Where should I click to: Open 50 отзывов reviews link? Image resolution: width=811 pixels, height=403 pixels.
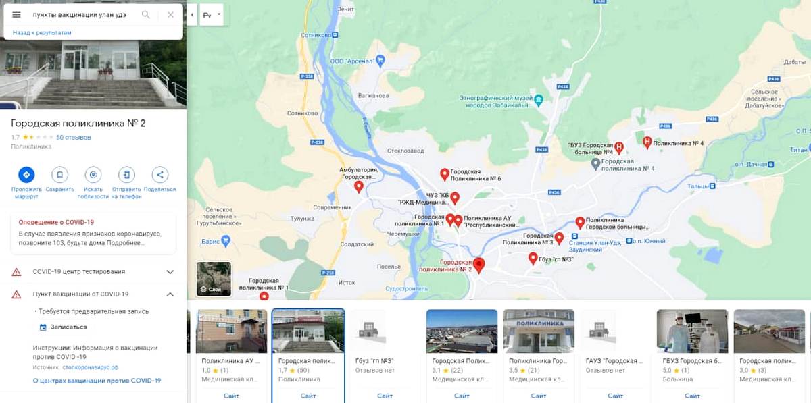coord(73,137)
